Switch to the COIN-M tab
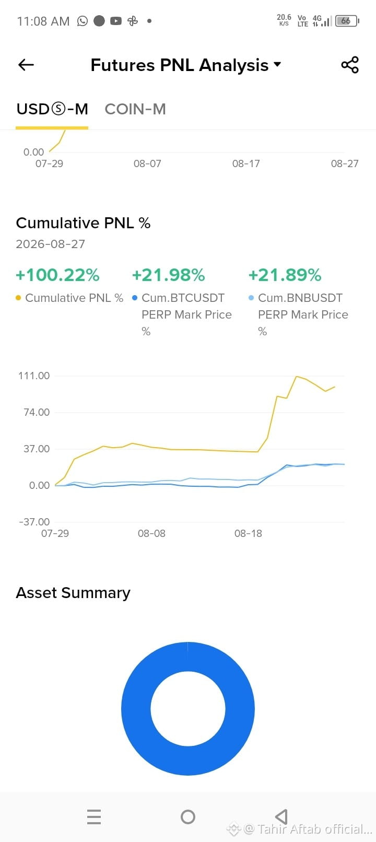The width and height of the screenshot is (376, 842). (x=135, y=109)
